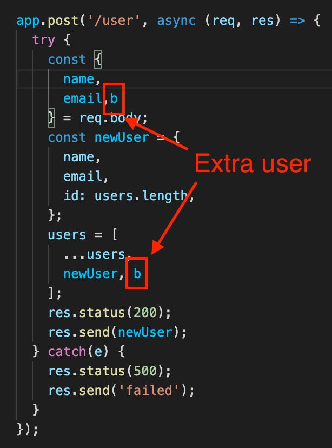The width and height of the screenshot is (332, 448).
Task: Click the ]; closing the users array
Action: (x=55, y=293)
